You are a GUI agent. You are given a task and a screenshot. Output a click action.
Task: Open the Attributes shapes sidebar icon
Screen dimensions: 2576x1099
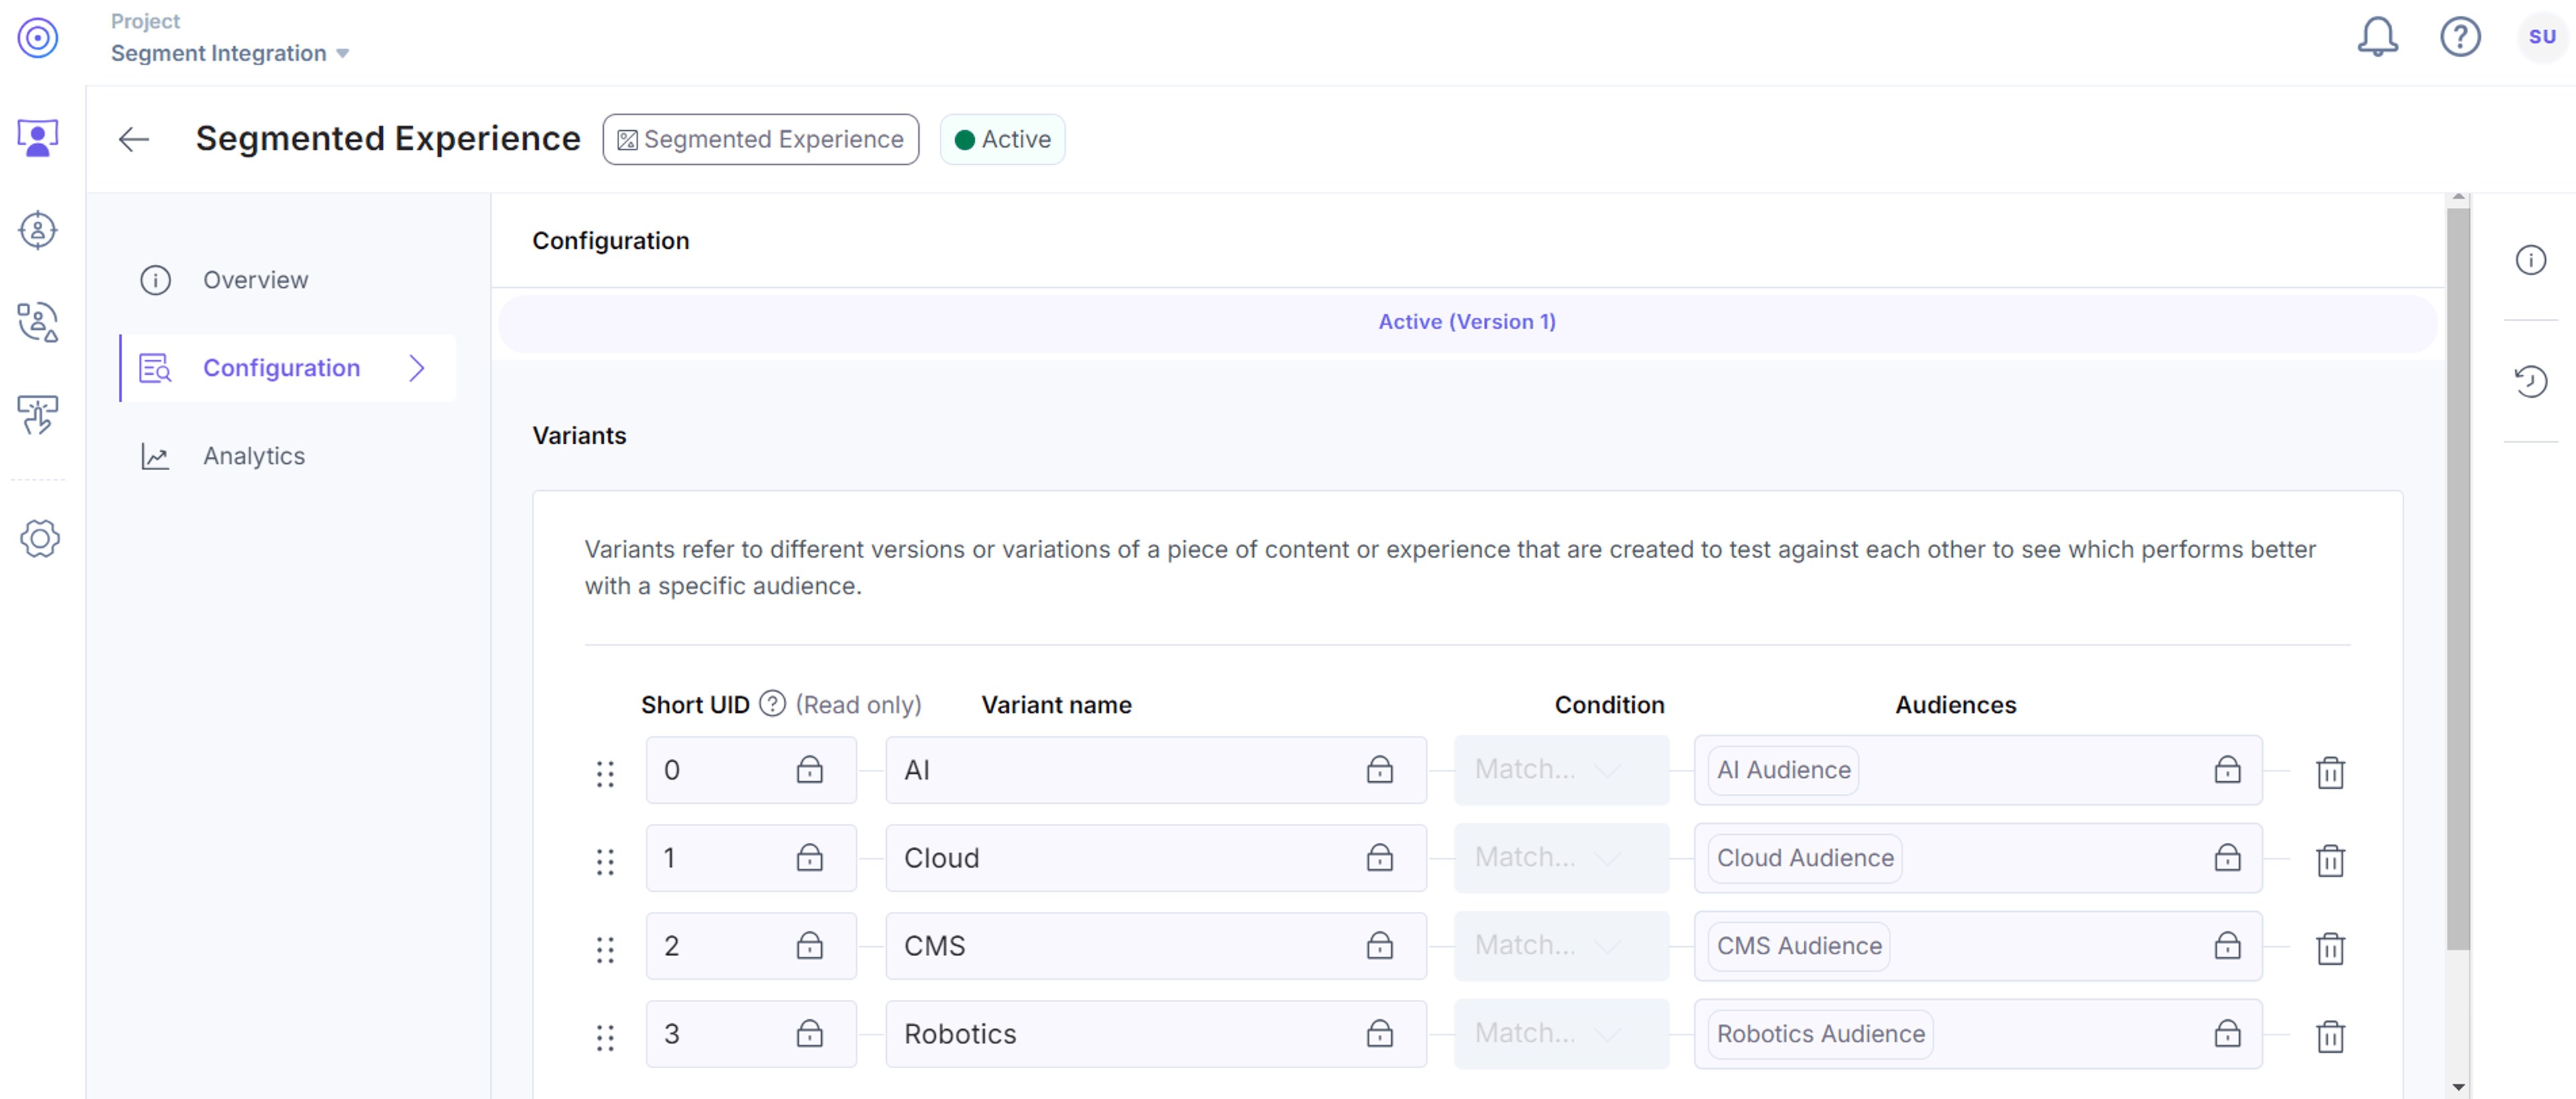pos(38,322)
